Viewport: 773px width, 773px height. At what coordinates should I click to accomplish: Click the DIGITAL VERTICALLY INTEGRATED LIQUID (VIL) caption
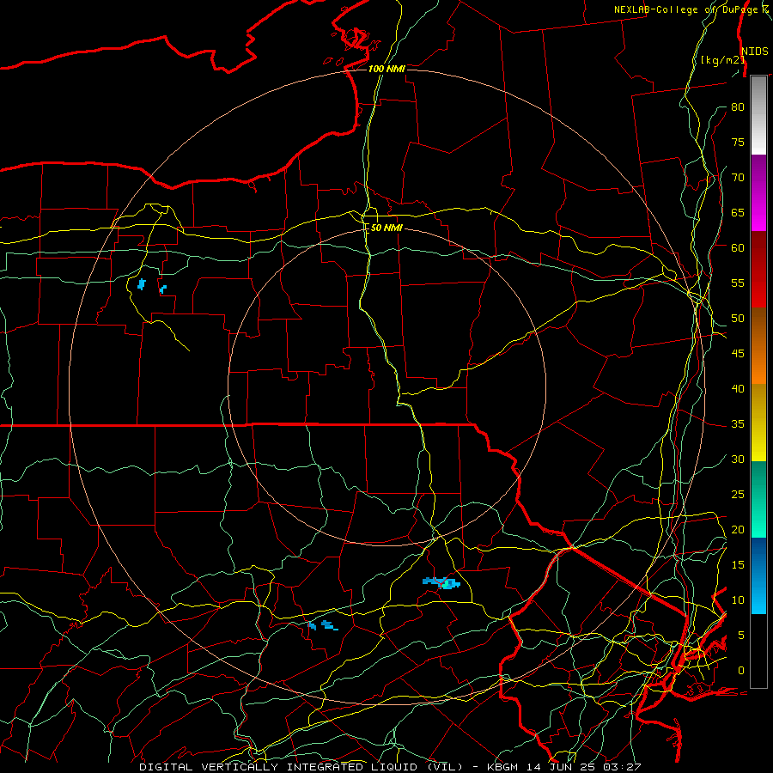coord(301,767)
